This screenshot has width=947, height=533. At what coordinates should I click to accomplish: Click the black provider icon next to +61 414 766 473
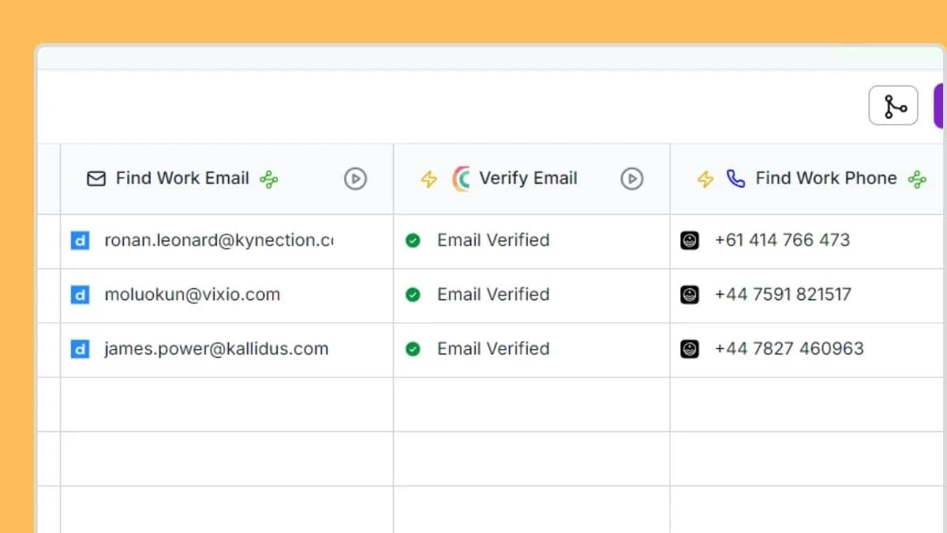690,240
